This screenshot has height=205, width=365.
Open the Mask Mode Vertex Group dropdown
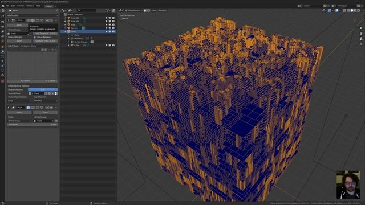[19, 121]
